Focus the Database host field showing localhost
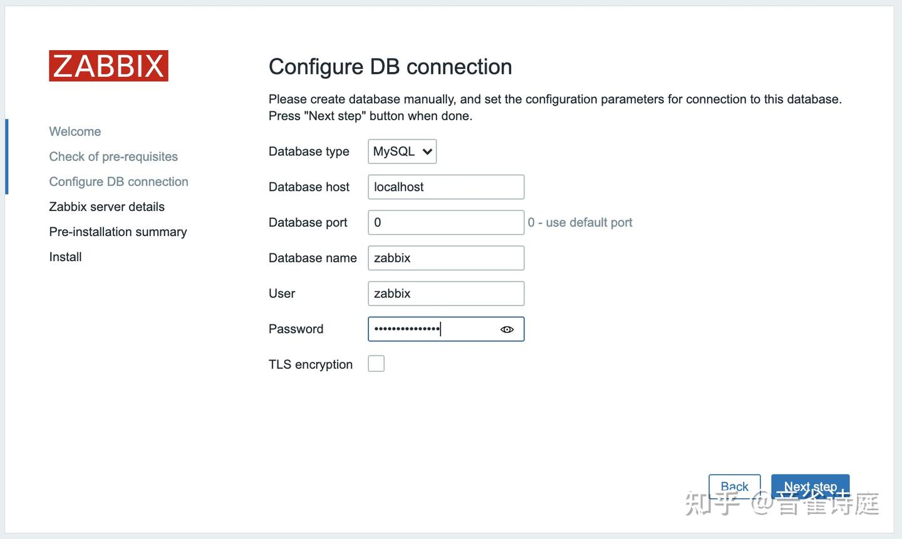The width and height of the screenshot is (902, 539). [446, 185]
